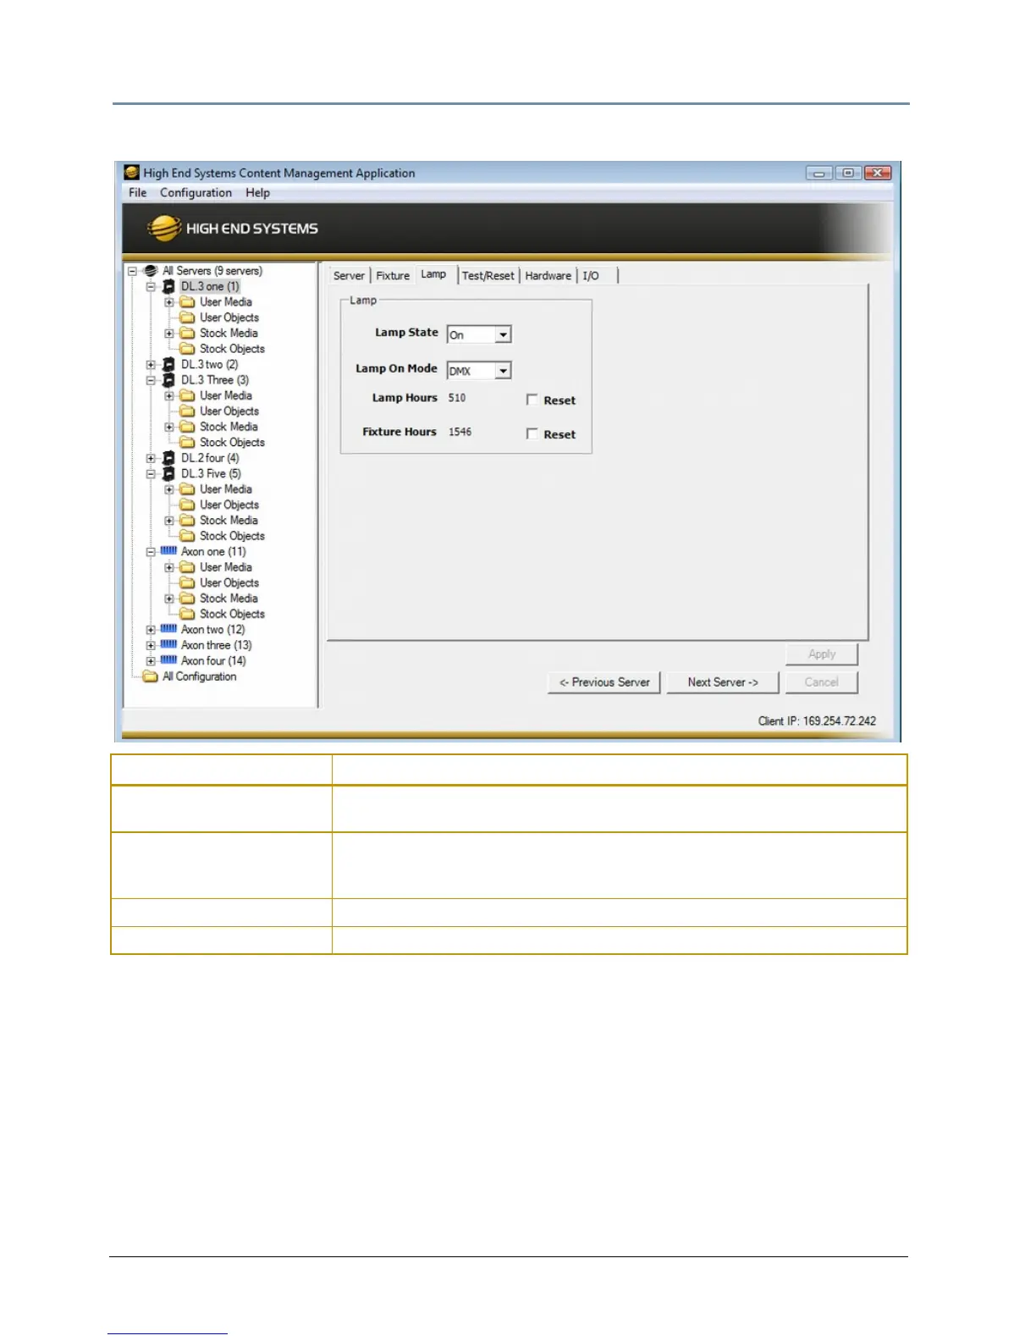Click the Lamp Hours value 510
1036x1341 pixels.
click(x=457, y=398)
